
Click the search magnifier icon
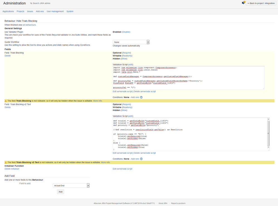tap(31, 3)
